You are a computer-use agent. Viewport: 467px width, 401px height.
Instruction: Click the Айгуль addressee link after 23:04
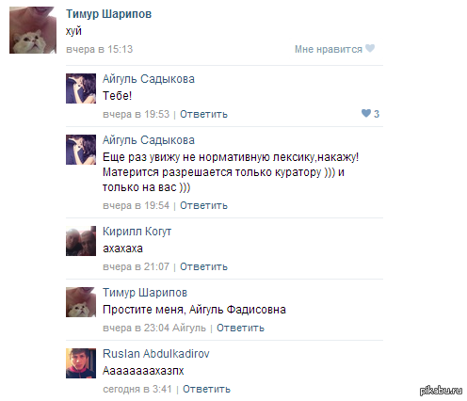(x=189, y=328)
